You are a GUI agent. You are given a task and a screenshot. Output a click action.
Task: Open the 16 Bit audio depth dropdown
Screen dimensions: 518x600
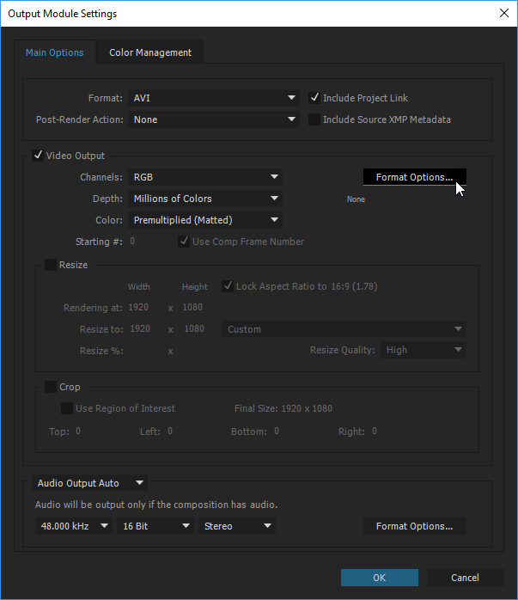(155, 526)
